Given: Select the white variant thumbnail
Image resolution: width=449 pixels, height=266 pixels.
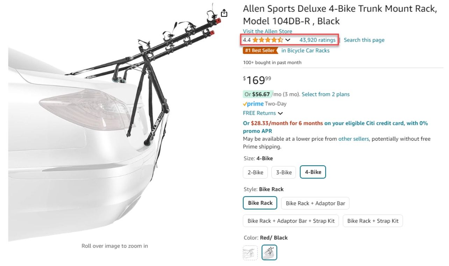Looking at the screenshot, I should (250, 252).
